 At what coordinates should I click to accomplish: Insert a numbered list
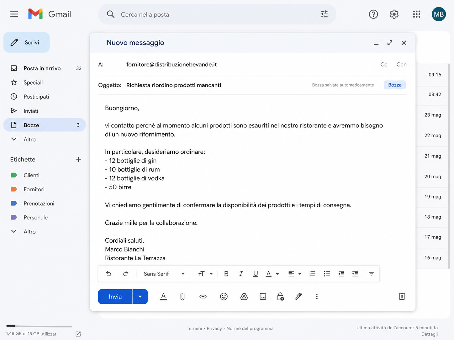[x=312, y=274]
